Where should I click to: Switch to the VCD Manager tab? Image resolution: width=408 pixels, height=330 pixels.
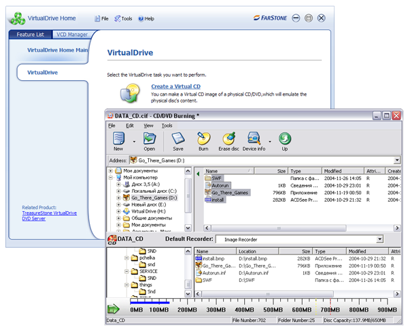tap(72, 35)
